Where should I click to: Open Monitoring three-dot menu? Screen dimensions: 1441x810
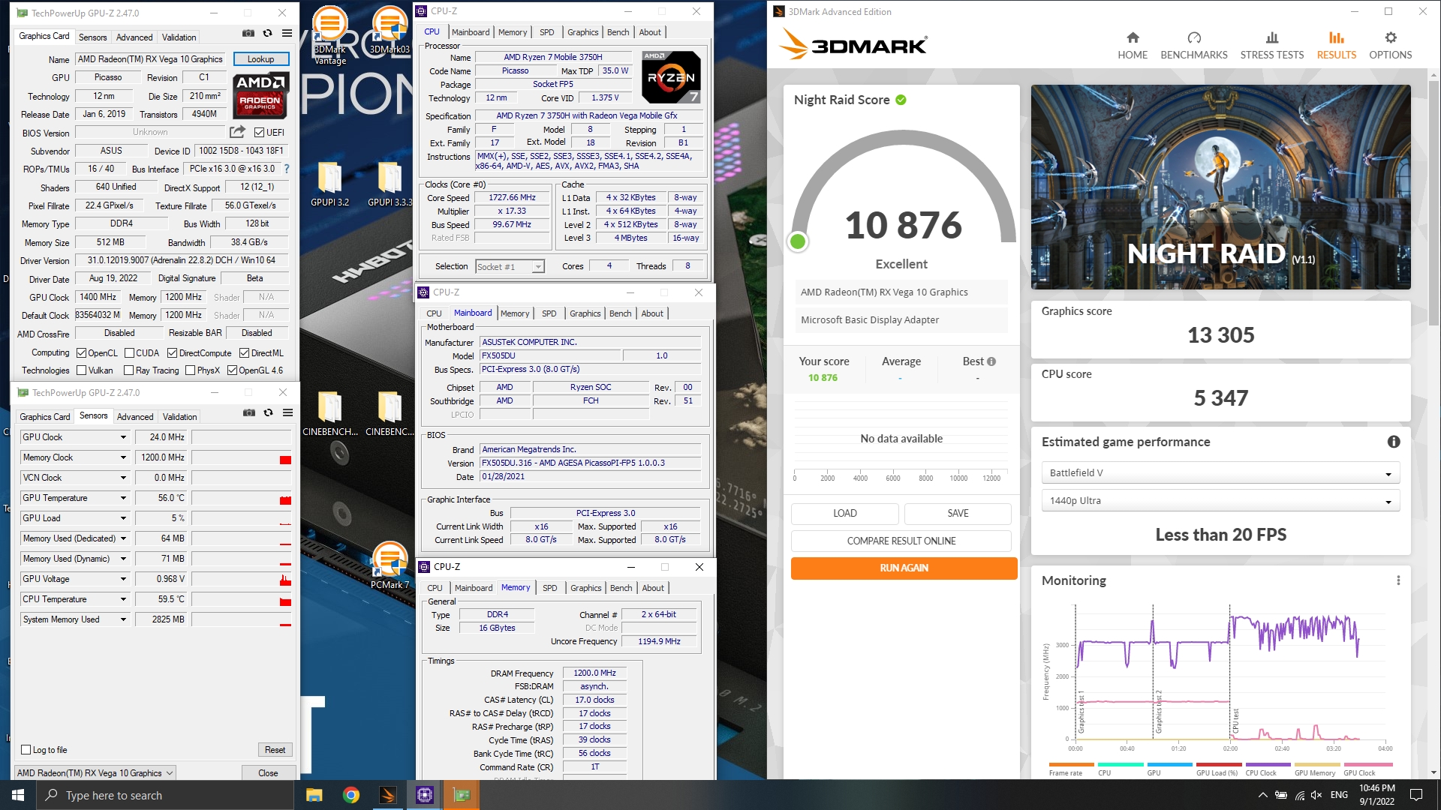coord(1398,580)
